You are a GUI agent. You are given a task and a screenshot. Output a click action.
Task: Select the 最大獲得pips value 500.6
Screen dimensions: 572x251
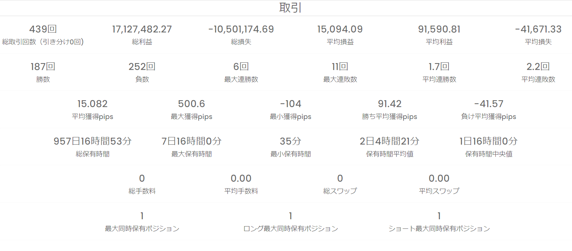click(191, 104)
